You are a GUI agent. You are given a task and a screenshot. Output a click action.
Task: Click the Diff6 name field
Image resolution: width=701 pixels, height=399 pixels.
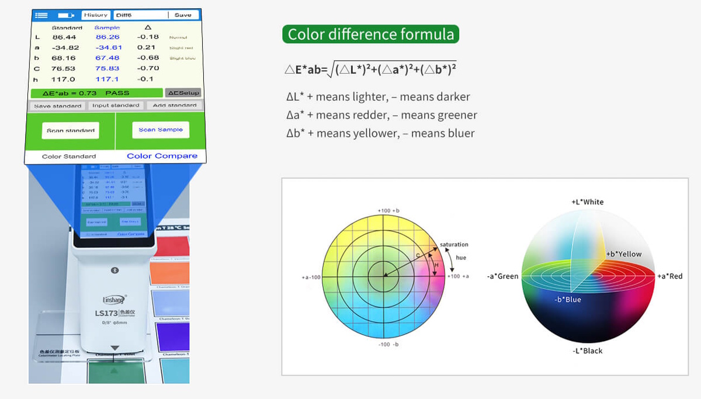click(x=140, y=15)
